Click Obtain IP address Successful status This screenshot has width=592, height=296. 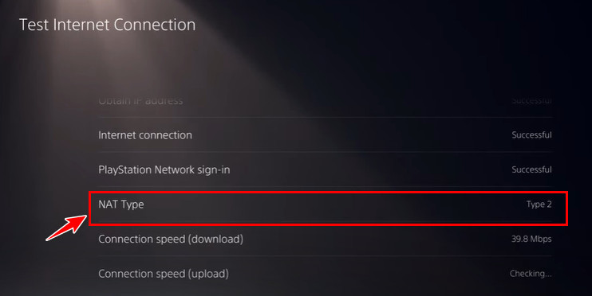(x=531, y=101)
